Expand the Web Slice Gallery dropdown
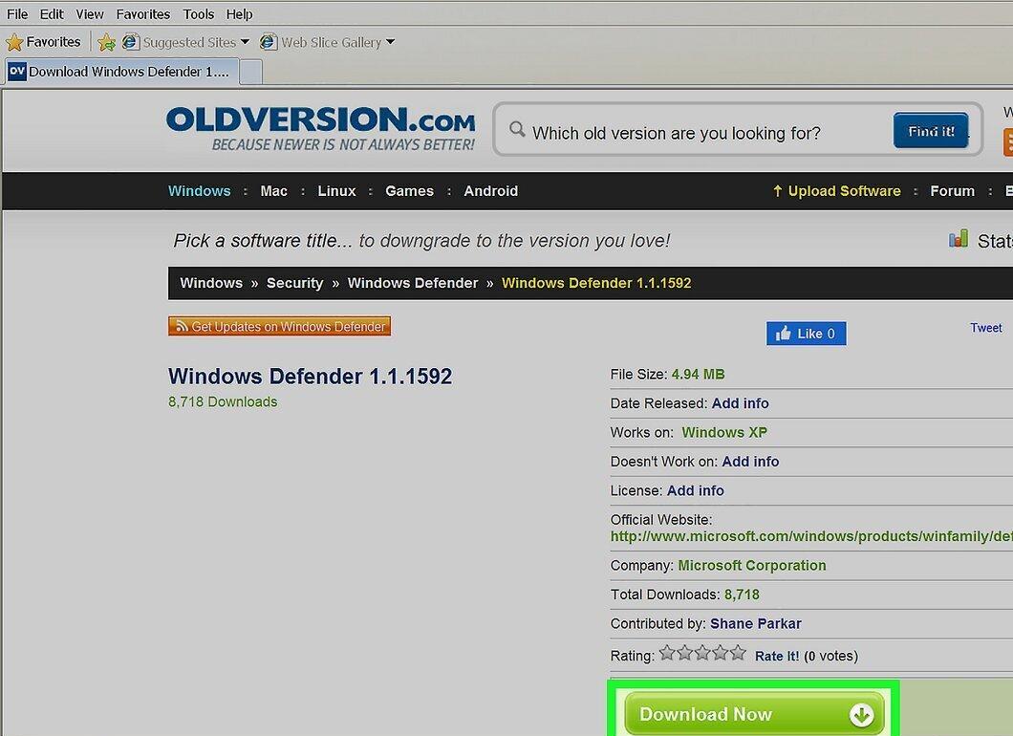Viewport: 1013px width, 736px height. coord(390,42)
